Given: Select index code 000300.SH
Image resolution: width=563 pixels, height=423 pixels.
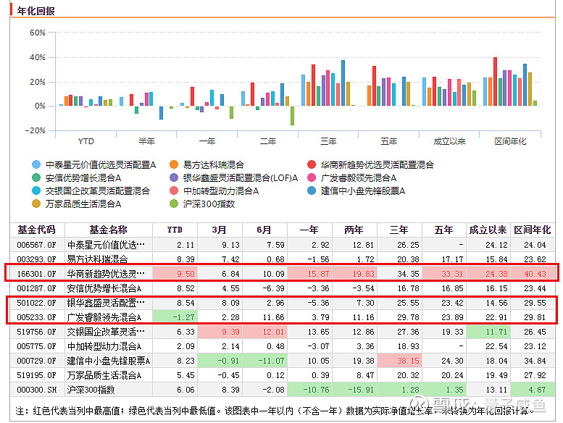Looking at the screenshot, I should pos(37,390).
